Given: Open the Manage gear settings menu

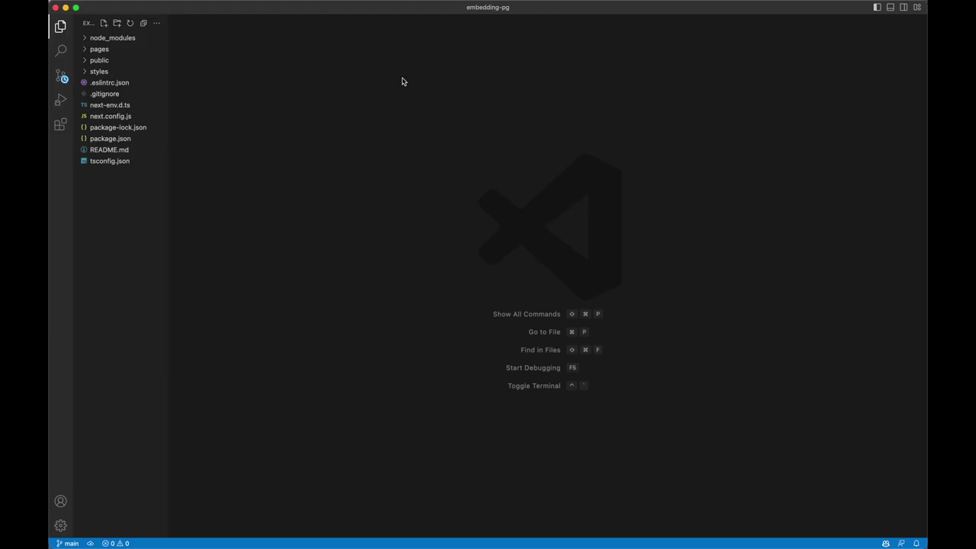Looking at the screenshot, I should (x=60, y=525).
